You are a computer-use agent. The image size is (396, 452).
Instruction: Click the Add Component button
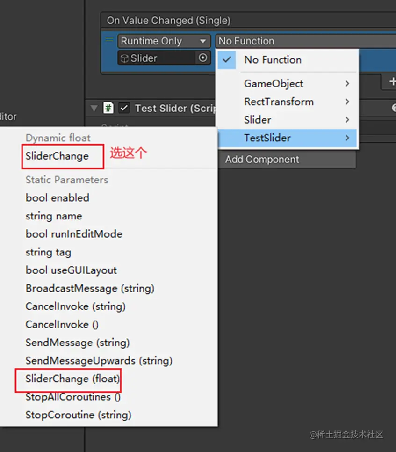coord(287,159)
